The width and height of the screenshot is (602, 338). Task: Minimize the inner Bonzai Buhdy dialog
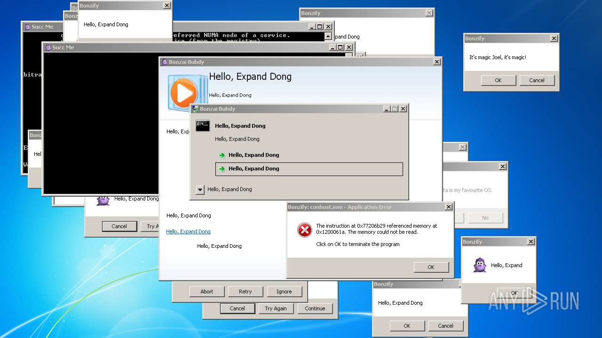tap(387, 109)
